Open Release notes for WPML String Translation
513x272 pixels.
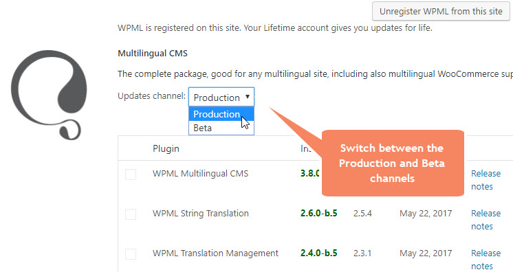pyautogui.click(x=486, y=220)
